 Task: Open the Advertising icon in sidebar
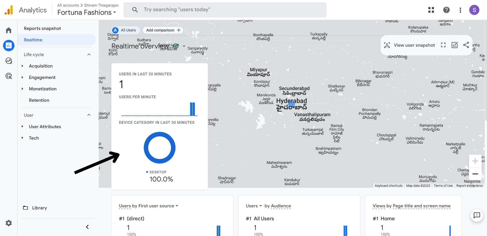(9, 76)
